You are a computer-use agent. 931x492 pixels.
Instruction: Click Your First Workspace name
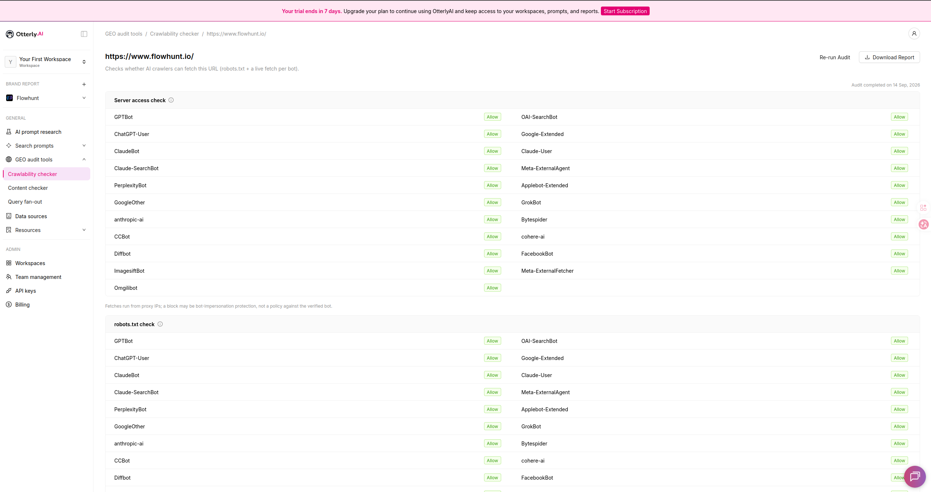click(45, 59)
